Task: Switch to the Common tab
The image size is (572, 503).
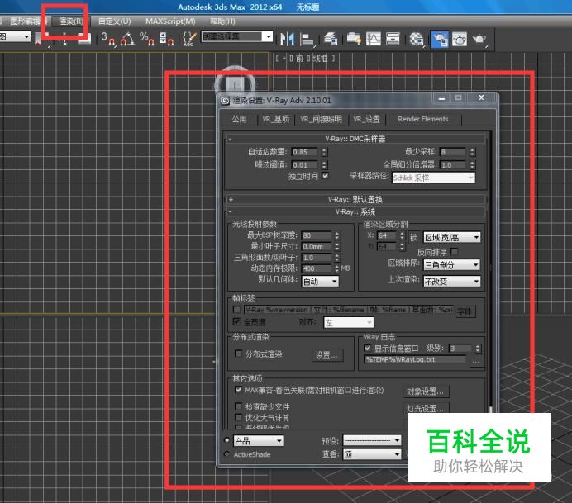Action: click(239, 119)
